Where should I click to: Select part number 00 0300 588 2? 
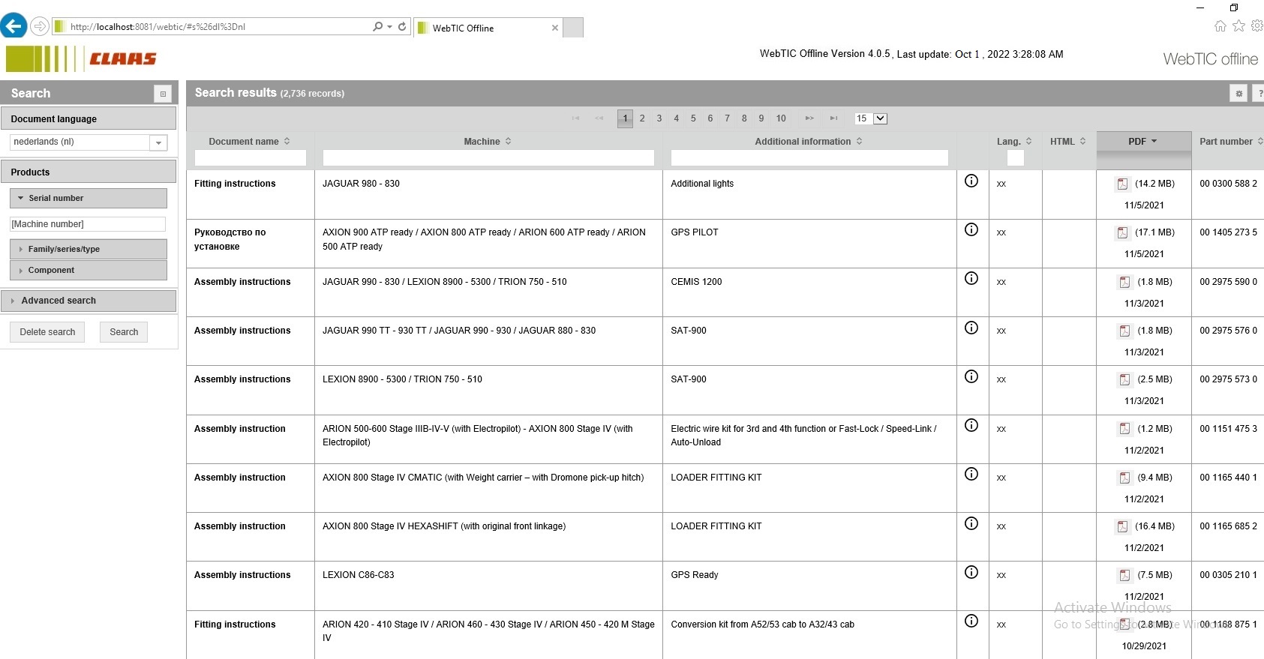coord(1228,184)
